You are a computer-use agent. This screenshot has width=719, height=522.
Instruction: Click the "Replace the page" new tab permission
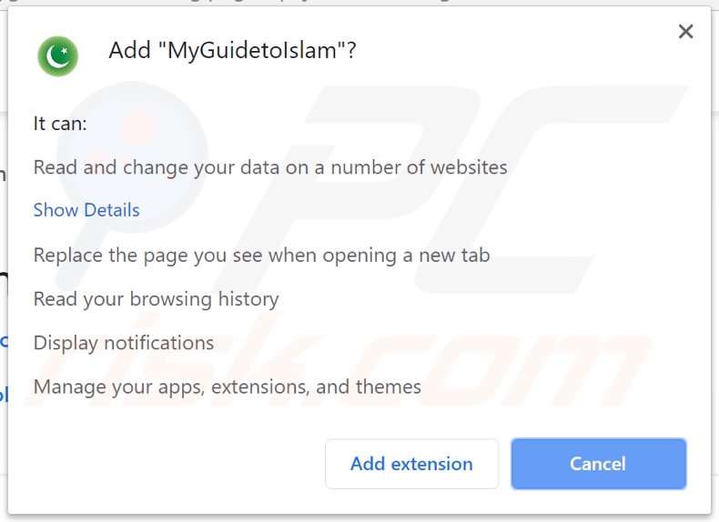(261, 256)
